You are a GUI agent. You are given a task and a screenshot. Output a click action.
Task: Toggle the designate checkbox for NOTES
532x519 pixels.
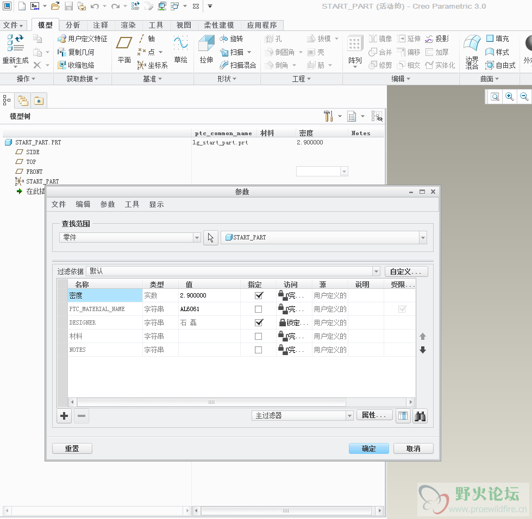click(x=259, y=350)
